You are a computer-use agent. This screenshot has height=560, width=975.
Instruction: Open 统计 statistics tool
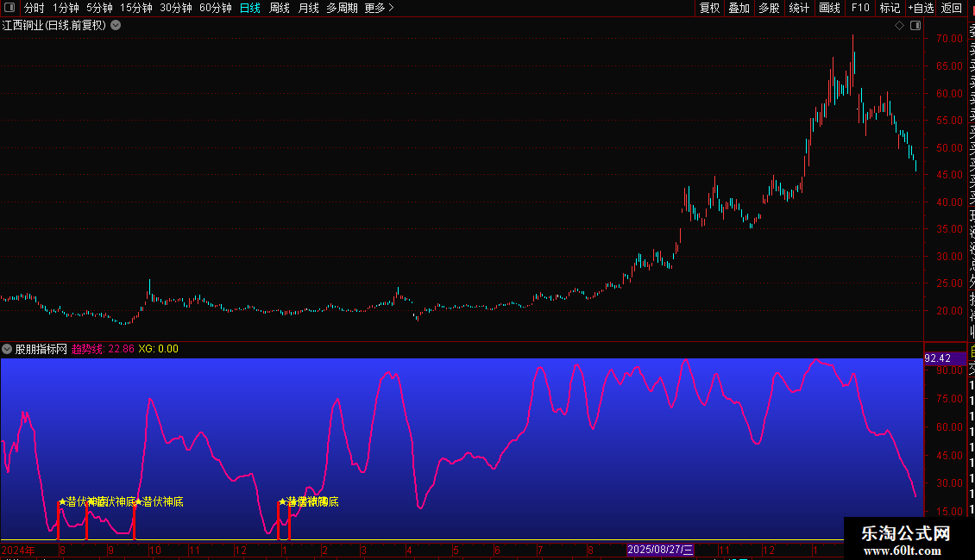coord(799,8)
